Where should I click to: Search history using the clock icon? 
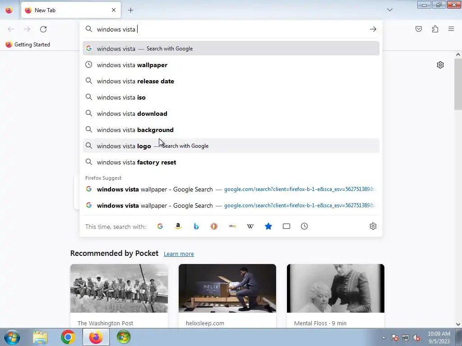pyautogui.click(x=305, y=226)
